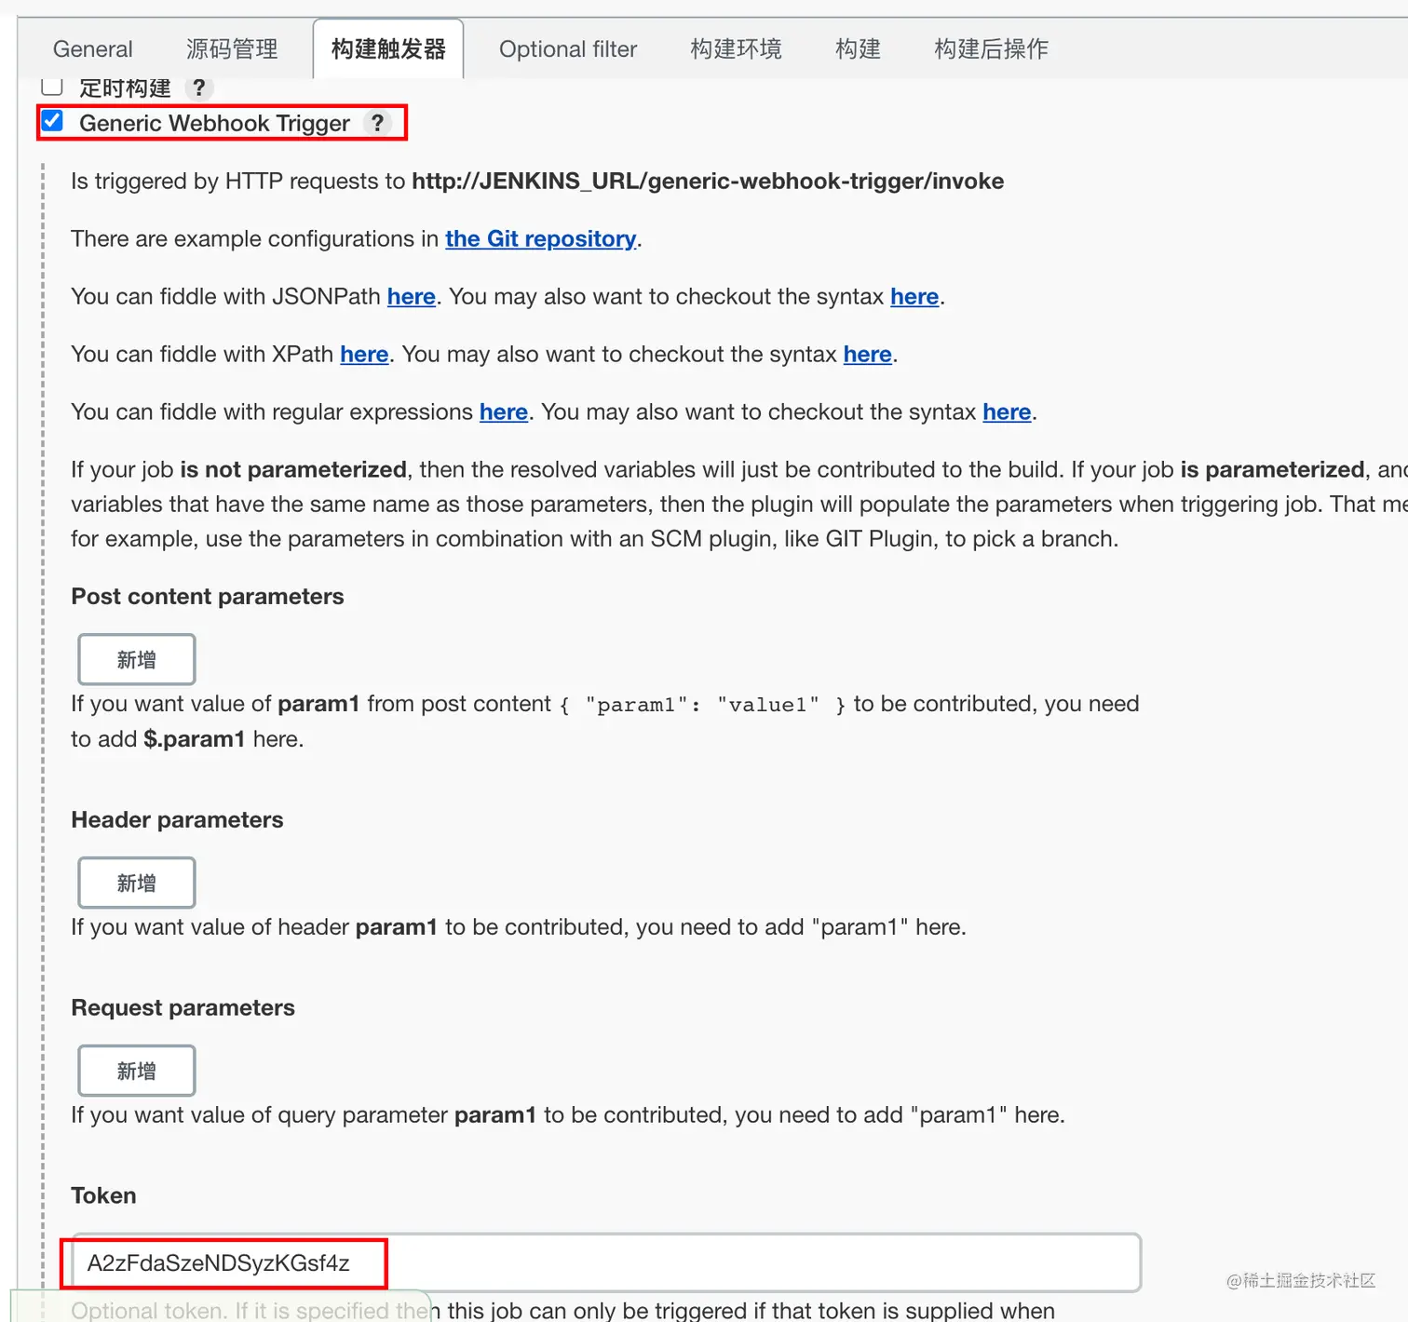Switch to the 源码管理 tab
Viewport: 1408px width, 1322px height.
pyautogui.click(x=232, y=49)
